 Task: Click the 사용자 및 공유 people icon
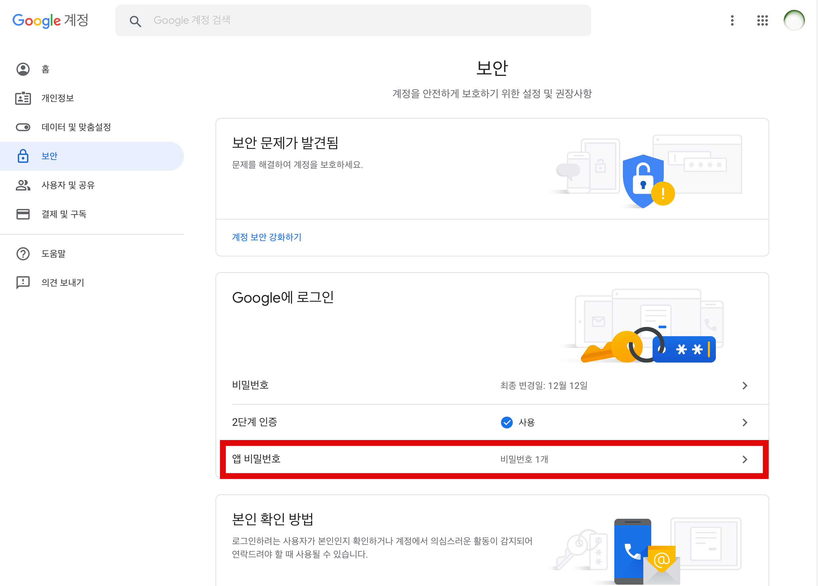click(23, 185)
